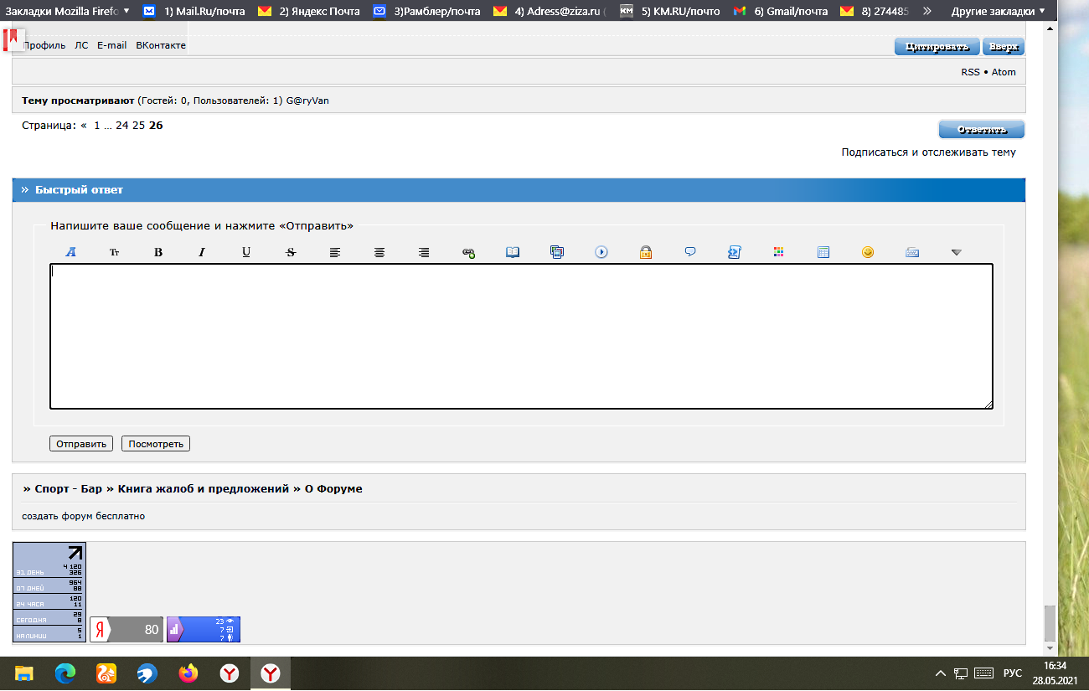Viewport: 1089px width, 691px height.
Task: Click the Yandex counter badge showing 80
Action: (x=126, y=629)
